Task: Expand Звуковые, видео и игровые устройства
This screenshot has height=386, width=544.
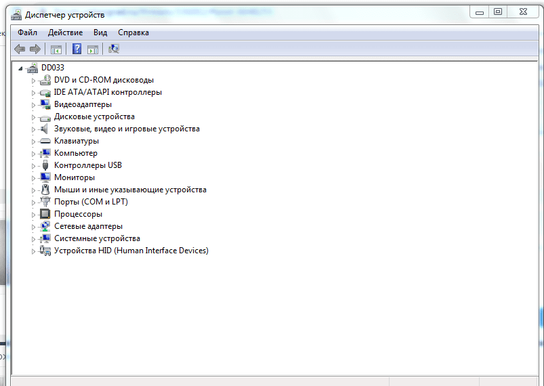Action: [33, 129]
